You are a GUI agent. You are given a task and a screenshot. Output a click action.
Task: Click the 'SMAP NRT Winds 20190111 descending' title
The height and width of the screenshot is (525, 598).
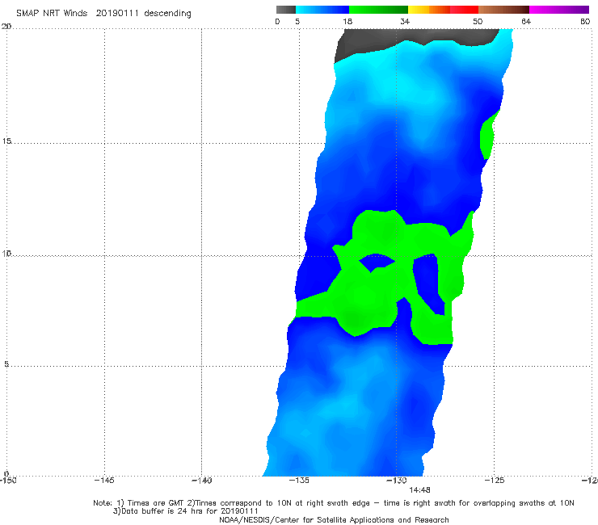tap(103, 13)
